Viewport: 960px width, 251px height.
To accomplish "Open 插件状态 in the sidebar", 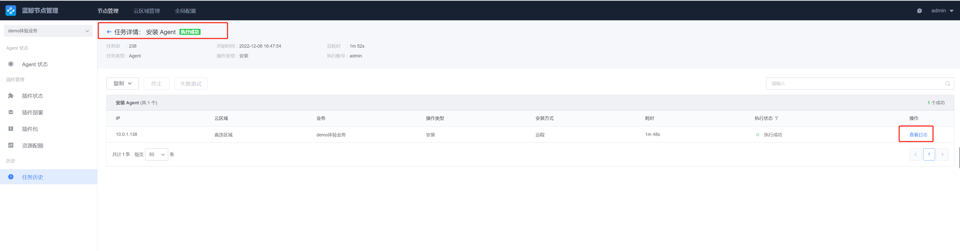I will 32,96.
